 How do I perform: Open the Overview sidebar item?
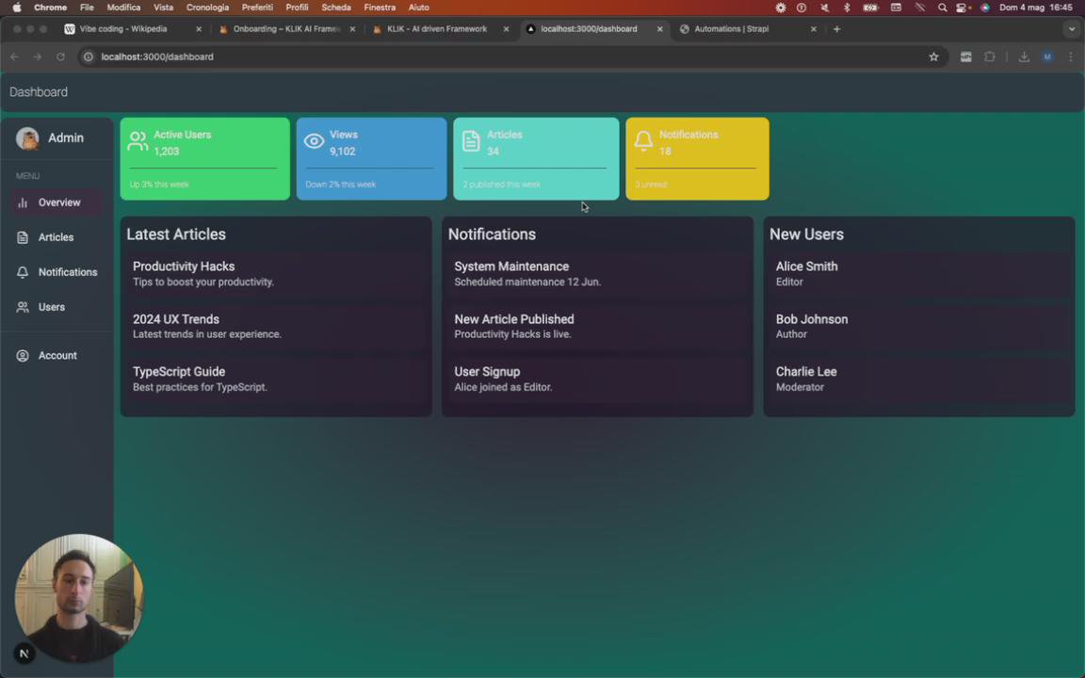click(x=57, y=202)
